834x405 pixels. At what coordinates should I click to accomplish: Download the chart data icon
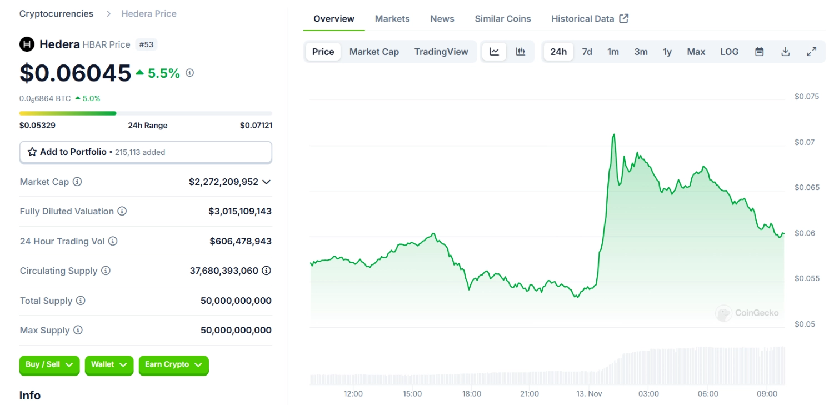pos(786,52)
